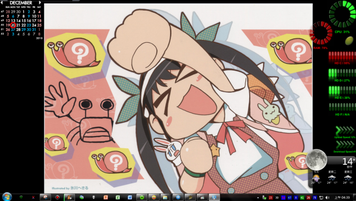356x201 pixels.
Task: Select date 25 in calendar
Action: (39, 25)
